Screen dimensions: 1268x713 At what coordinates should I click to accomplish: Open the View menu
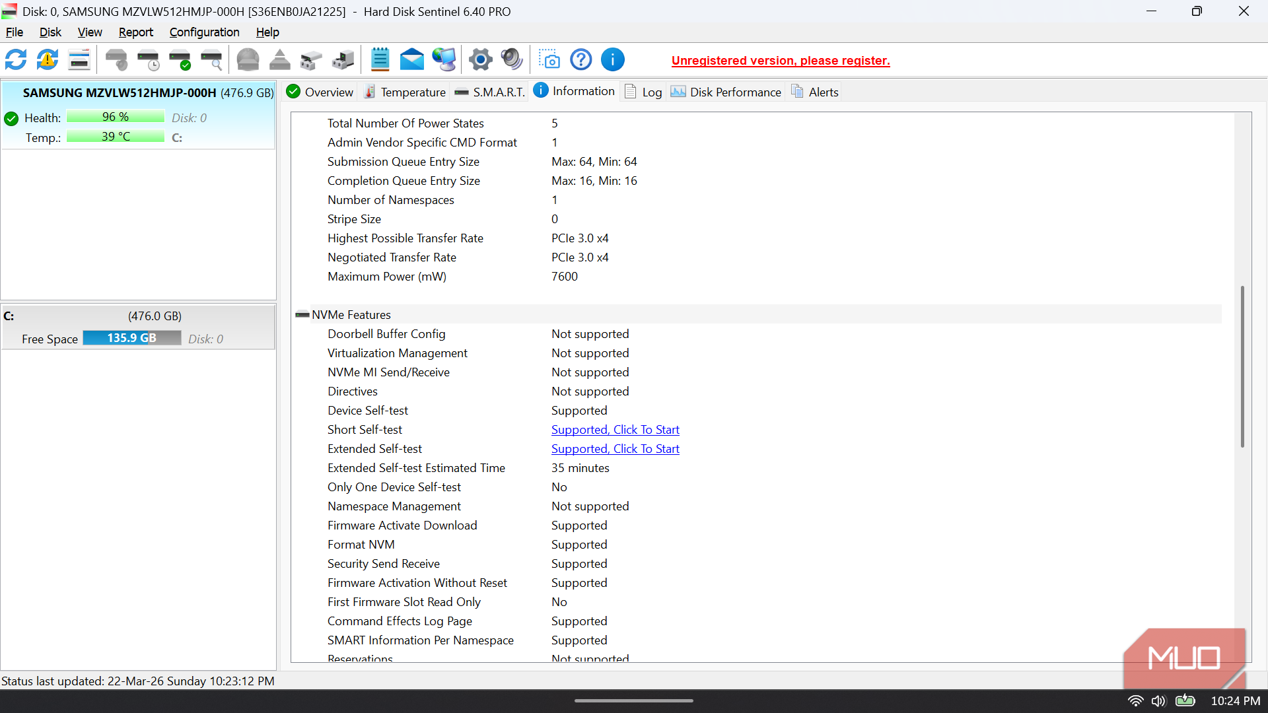click(x=90, y=32)
